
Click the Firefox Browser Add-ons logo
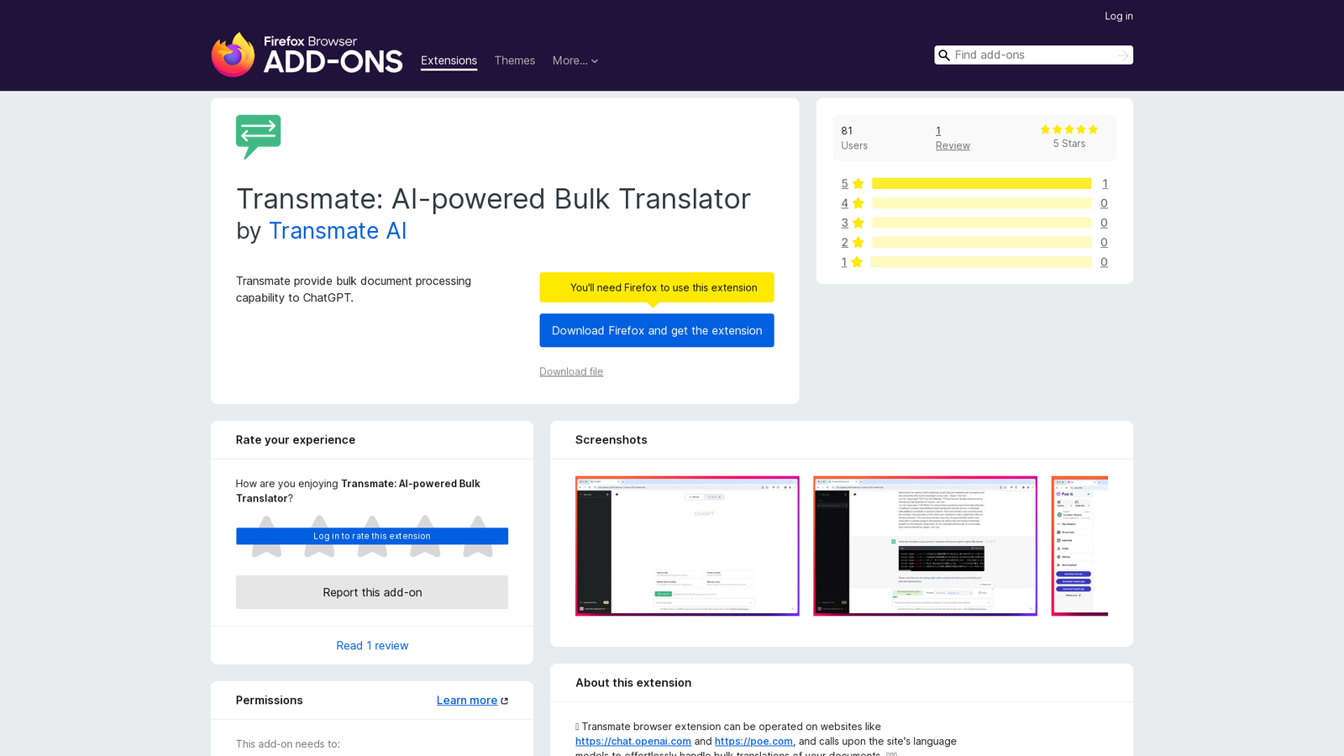307,55
